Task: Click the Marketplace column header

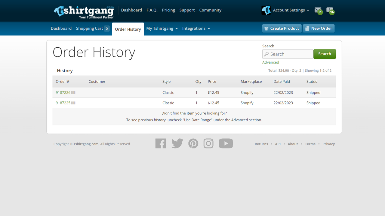Action: pos(251,82)
